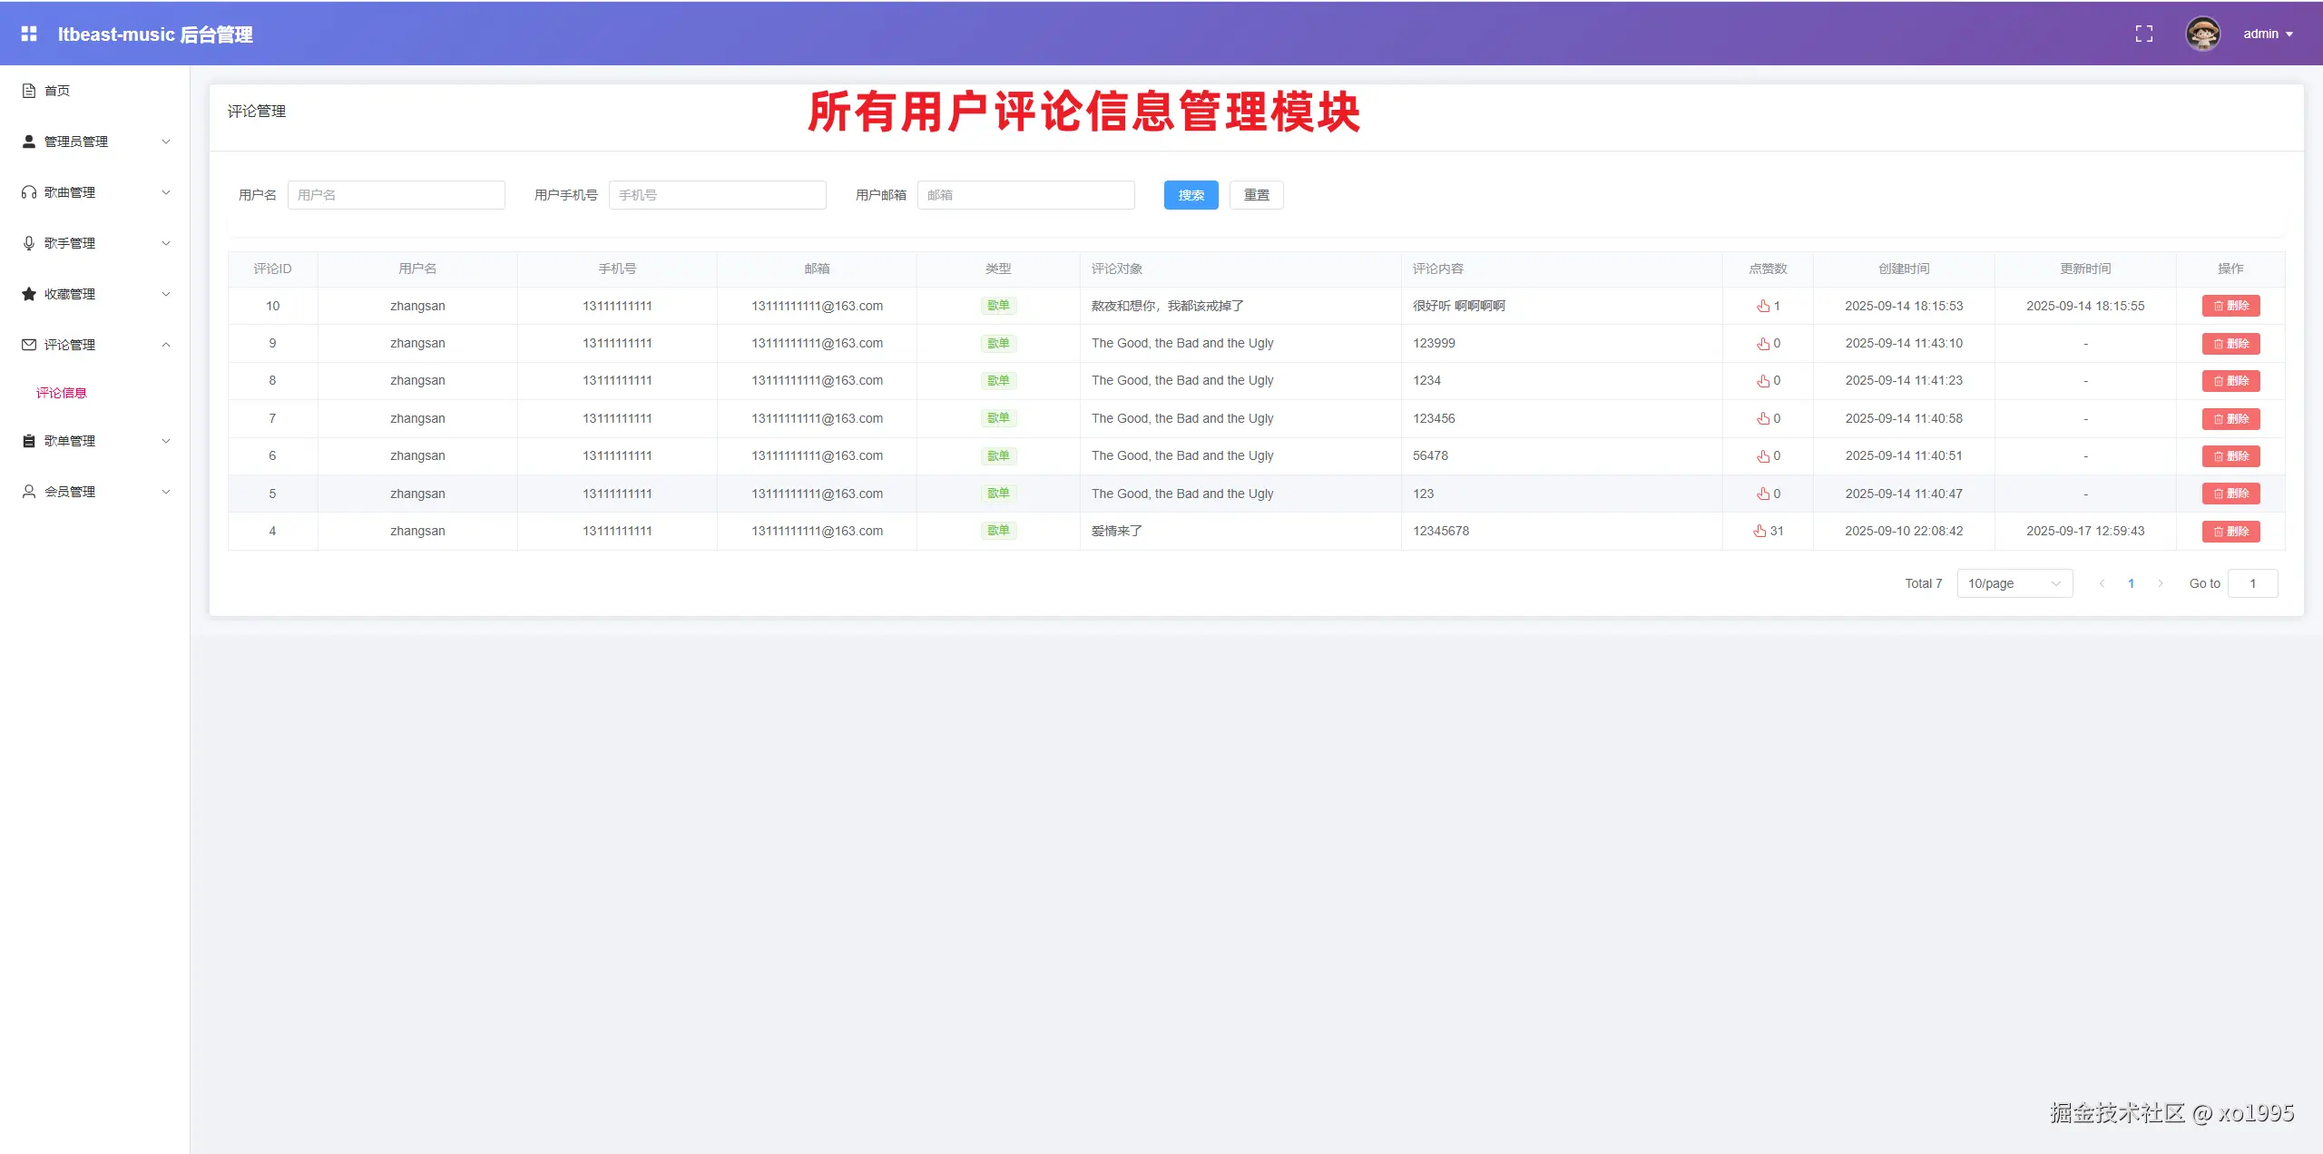The width and height of the screenshot is (2323, 1154).
Task: Click thumbs-up icon on comment ID 10
Action: [x=1762, y=306]
